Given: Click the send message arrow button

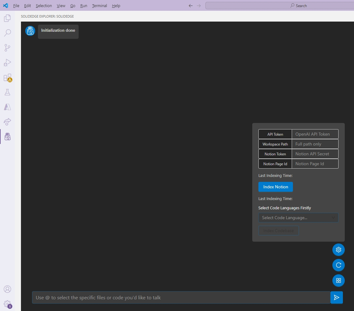Looking at the screenshot, I should (x=336, y=297).
